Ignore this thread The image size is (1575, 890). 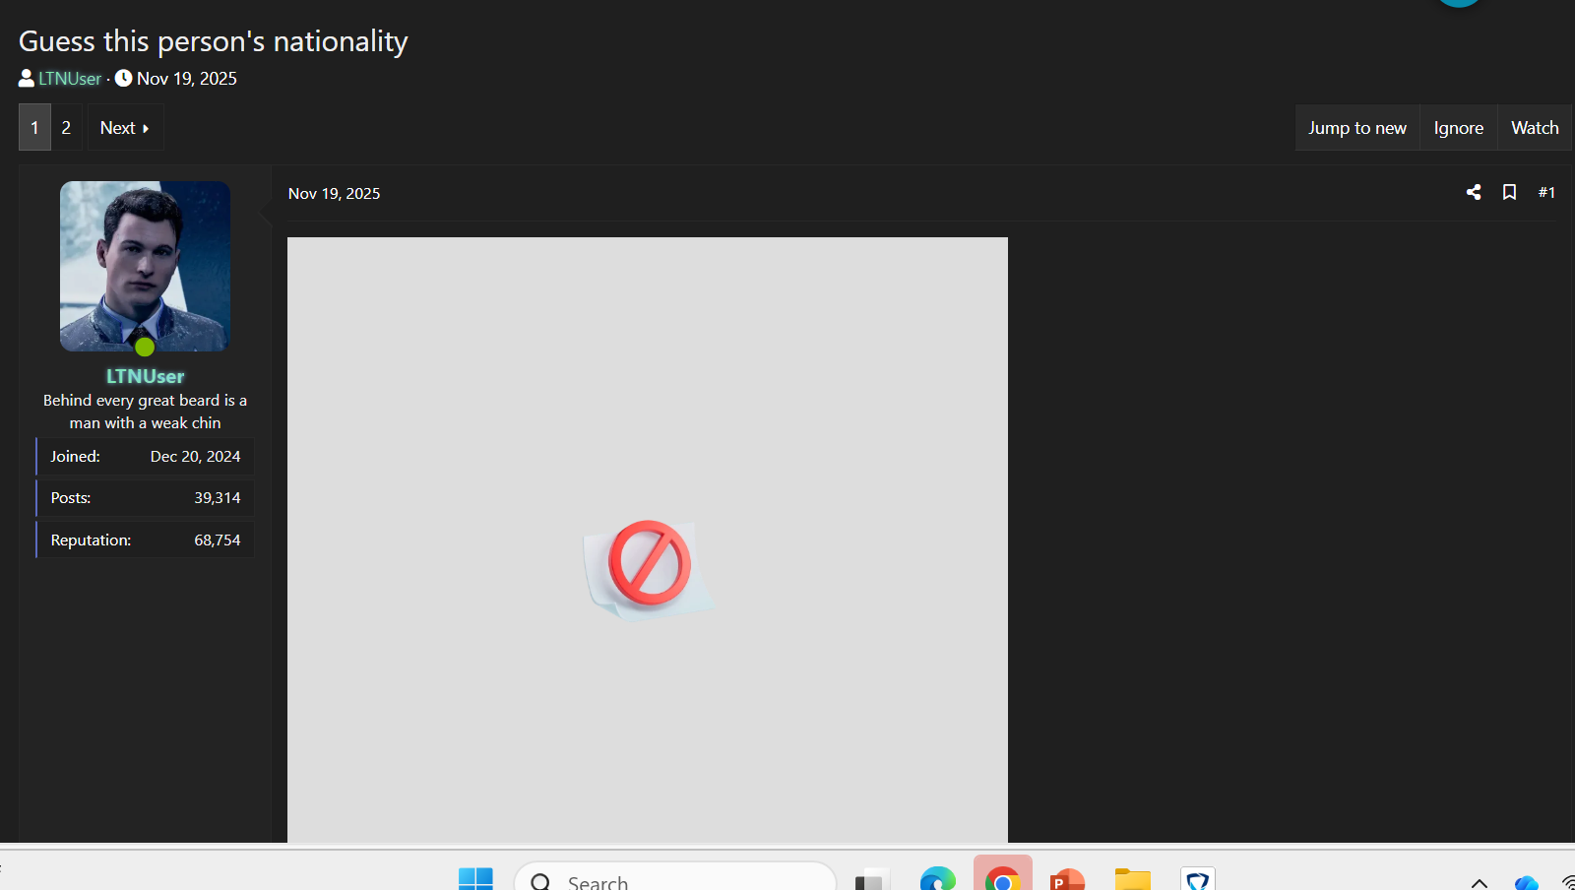click(1458, 128)
